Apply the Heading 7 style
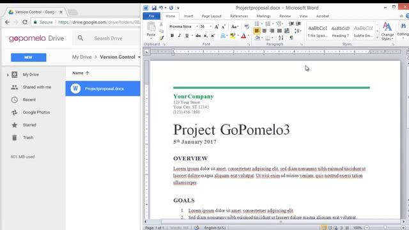Viewport: 409px width, 230px height. pyautogui.click(x=340, y=31)
